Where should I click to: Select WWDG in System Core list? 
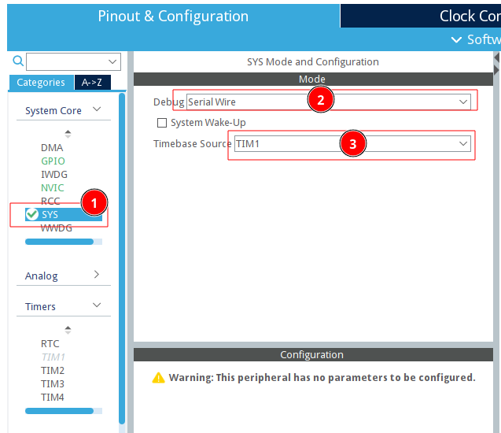pyautogui.click(x=57, y=228)
